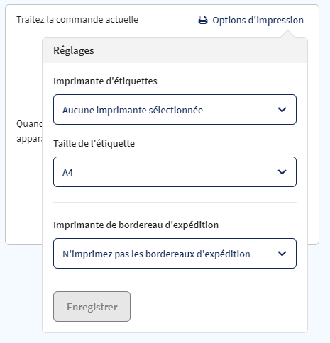
Task: Open the Taille de l'étiquette A4 dropdown
Action: (175, 172)
